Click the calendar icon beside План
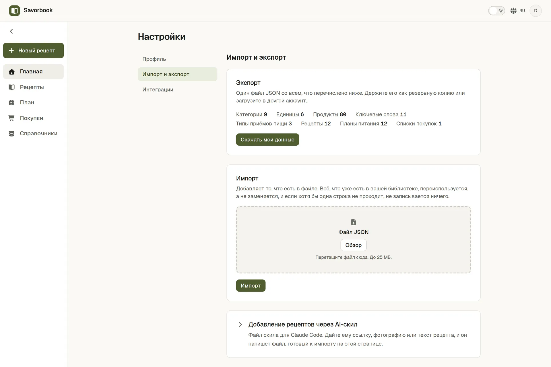 (x=11, y=103)
